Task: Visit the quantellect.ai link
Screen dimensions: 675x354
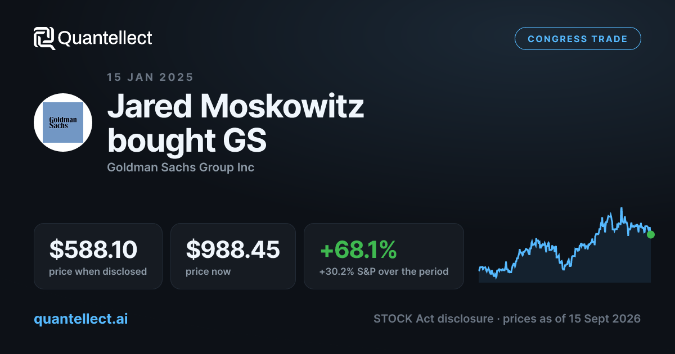Action: point(81,319)
